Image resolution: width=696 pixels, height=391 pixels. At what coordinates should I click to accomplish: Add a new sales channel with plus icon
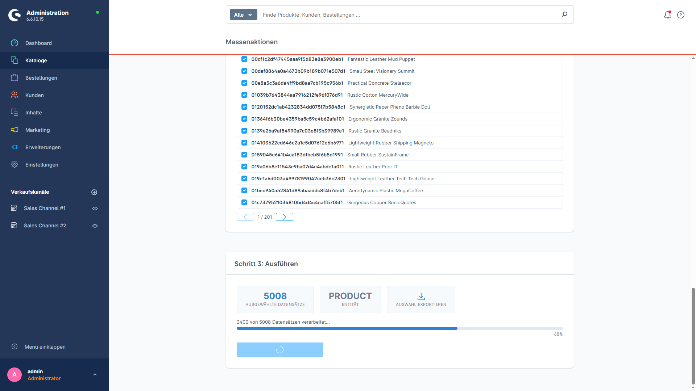(x=94, y=192)
